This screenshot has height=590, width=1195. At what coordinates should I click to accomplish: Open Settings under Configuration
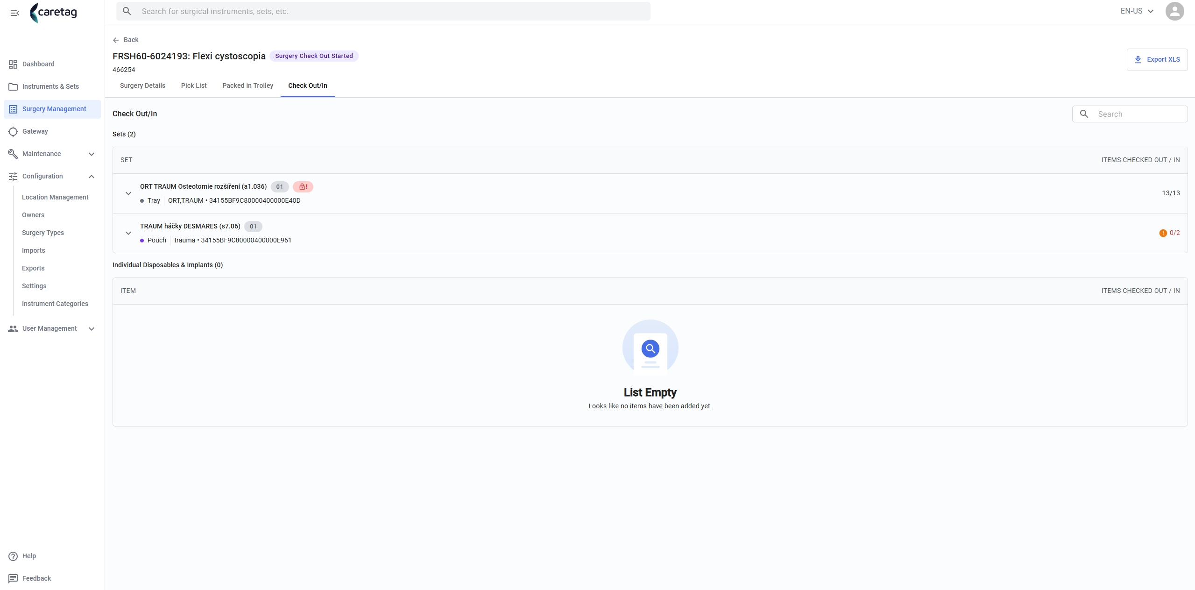34,286
